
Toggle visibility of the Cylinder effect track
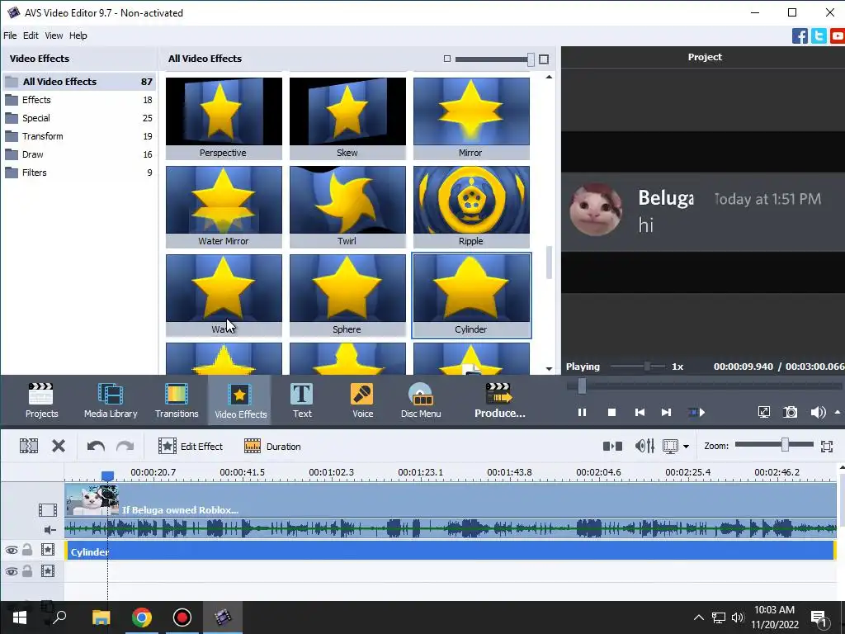coord(12,550)
